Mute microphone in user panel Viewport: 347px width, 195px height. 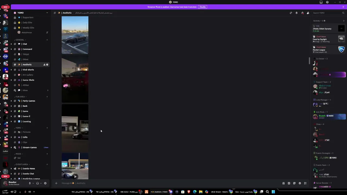point(30,183)
